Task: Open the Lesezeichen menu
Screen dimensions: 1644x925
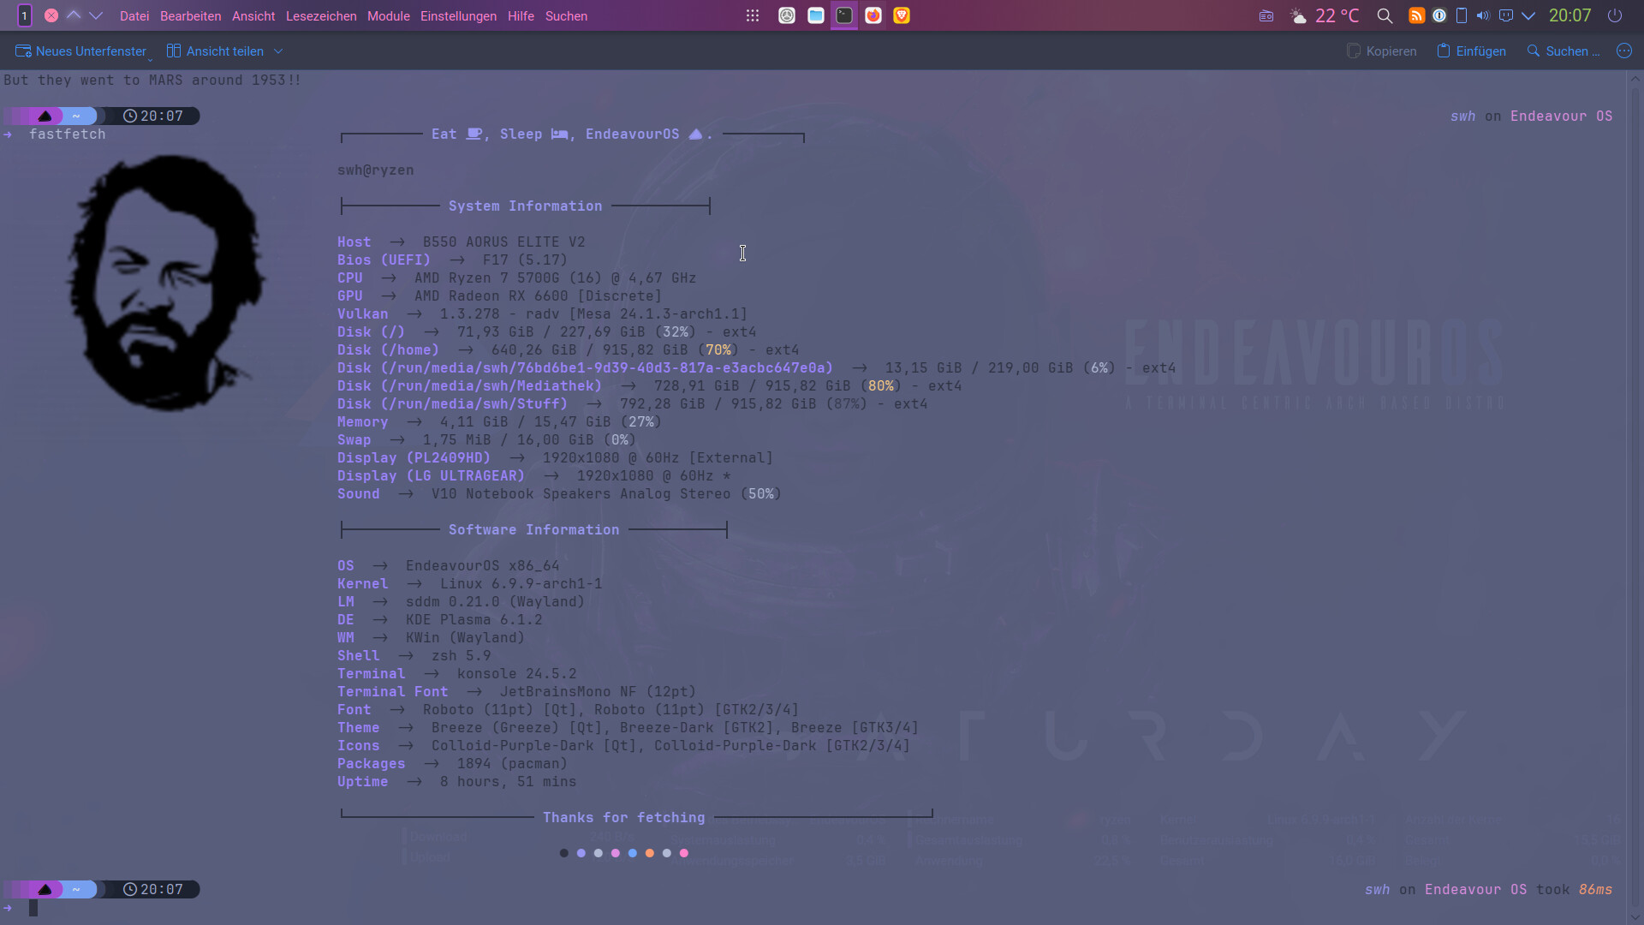Action: [321, 15]
